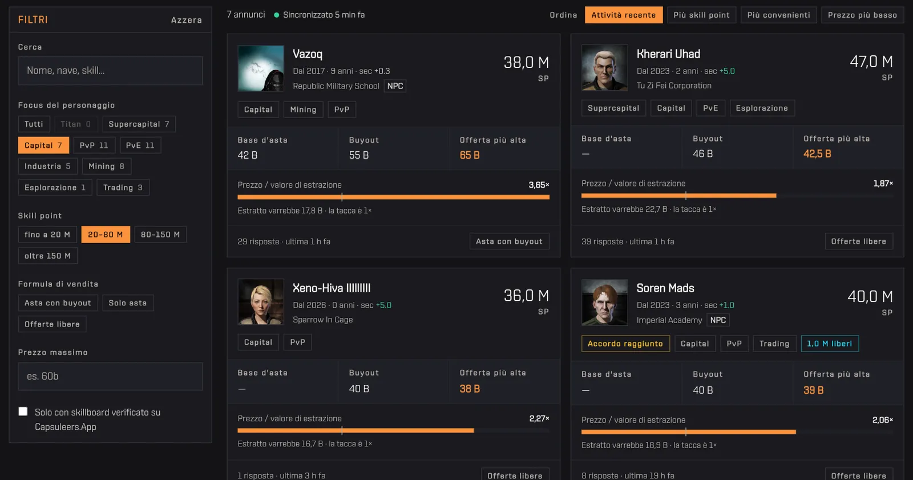The height and width of the screenshot is (480, 913).
Task: Open Kherari Uhad character portrait
Action: [605, 67]
